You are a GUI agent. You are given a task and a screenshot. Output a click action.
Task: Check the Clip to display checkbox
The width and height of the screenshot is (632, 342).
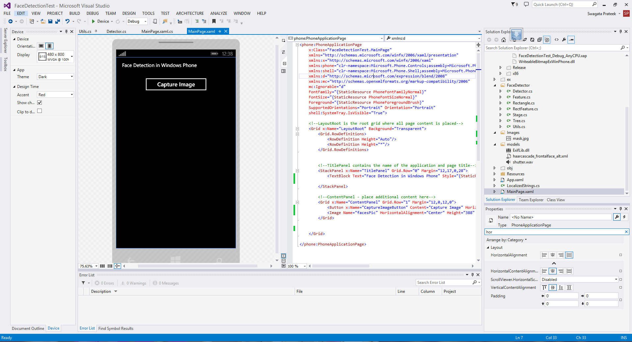pyautogui.click(x=39, y=111)
